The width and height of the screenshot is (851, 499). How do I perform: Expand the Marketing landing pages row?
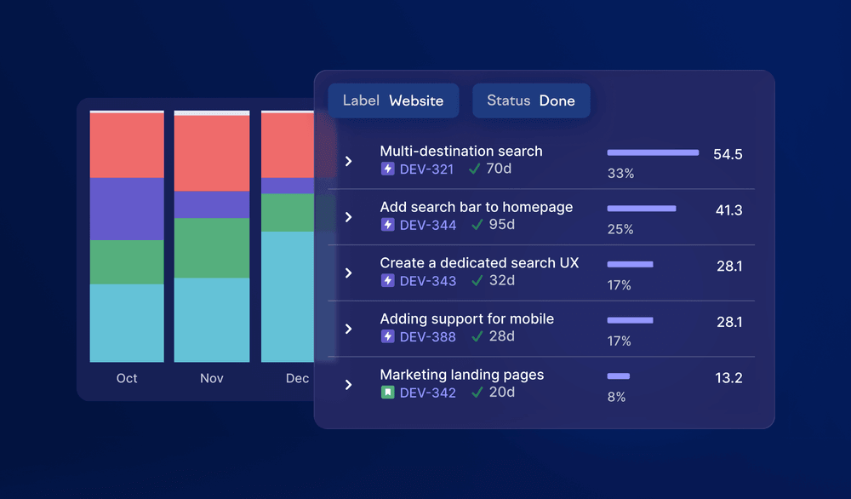pyautogui.click(x=348, y=385)
